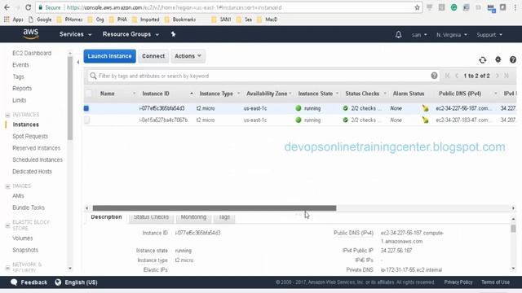The width and height of the screenshot is (522, 293).
Task: Switch to the Status Checks tab
Action: click(x=151, y=217)
